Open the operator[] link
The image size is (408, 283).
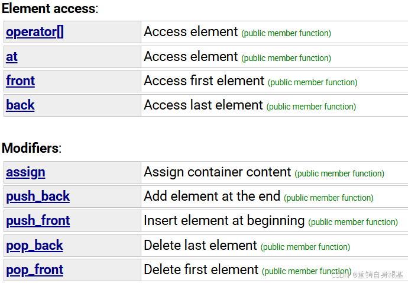[35, 32]
